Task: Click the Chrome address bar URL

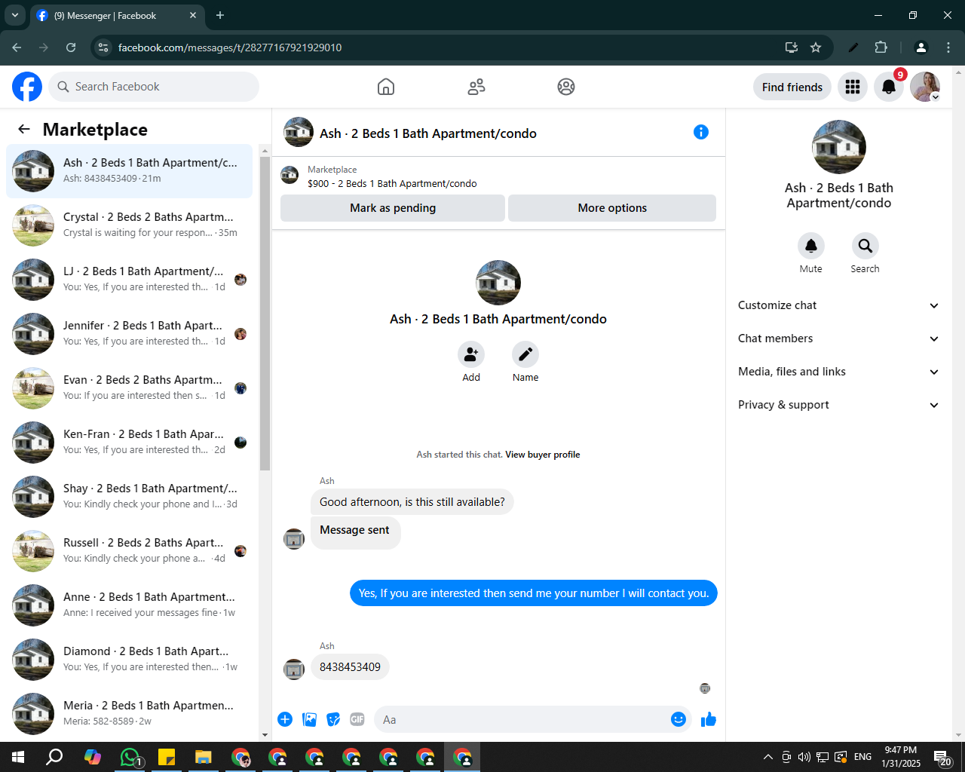Action: [x=230, y=47]
